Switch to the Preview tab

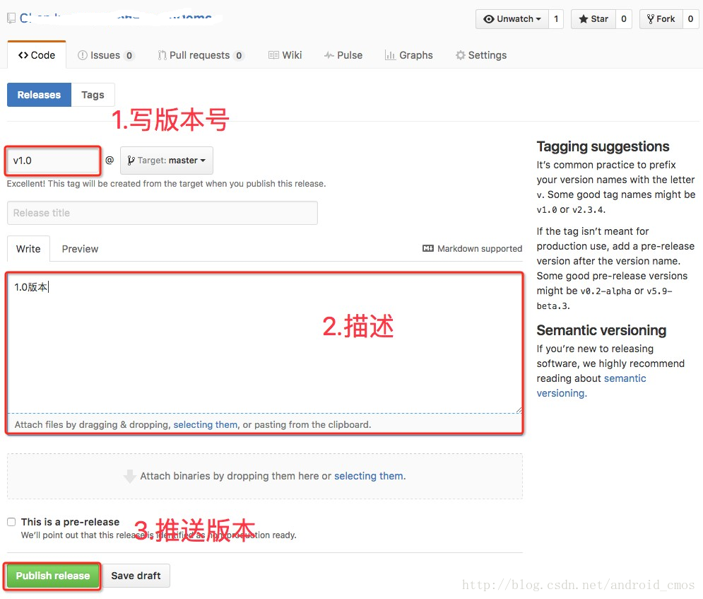click(80, 248)
